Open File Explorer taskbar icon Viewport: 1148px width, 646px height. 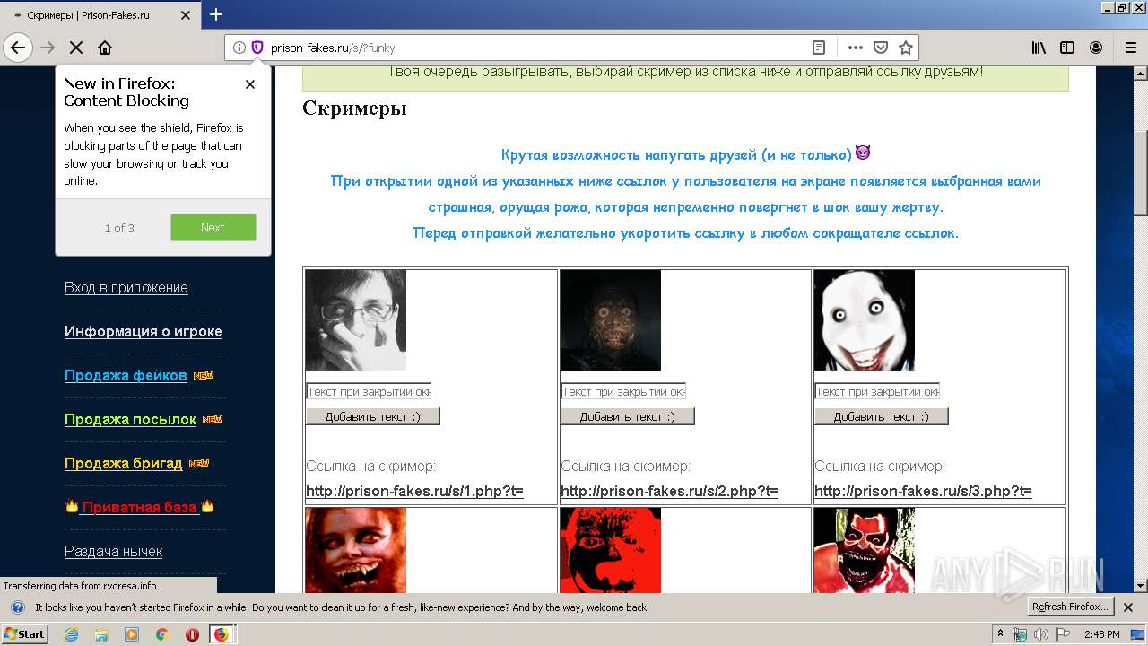pos(101,634)
